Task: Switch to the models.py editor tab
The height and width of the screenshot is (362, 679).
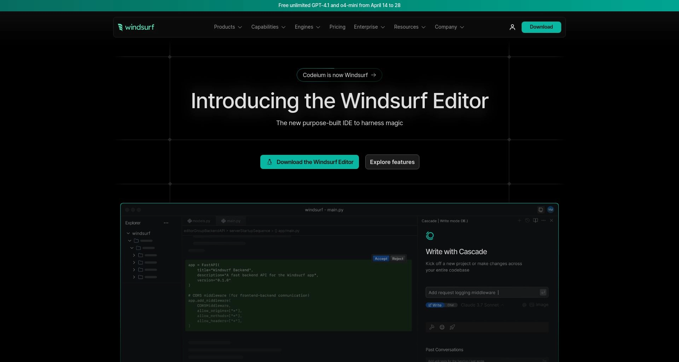Action: tap(199, 221)
